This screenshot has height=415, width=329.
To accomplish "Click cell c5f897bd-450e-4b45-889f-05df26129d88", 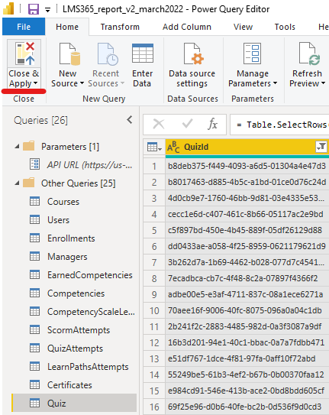I will click(247, 230).
